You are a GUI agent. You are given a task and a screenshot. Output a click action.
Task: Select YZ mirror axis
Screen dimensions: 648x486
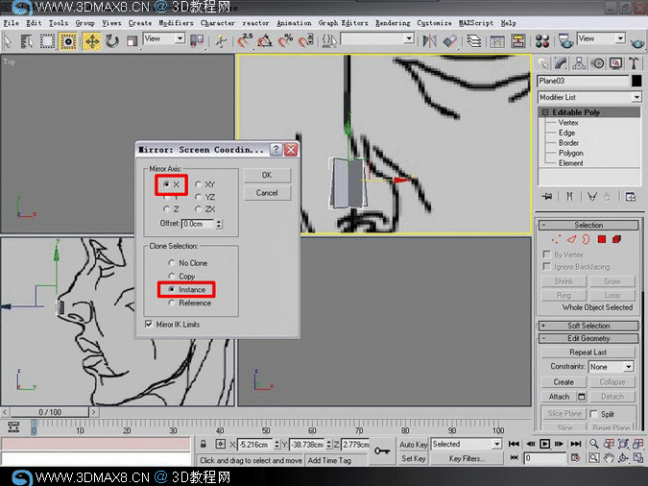(199, 197)
